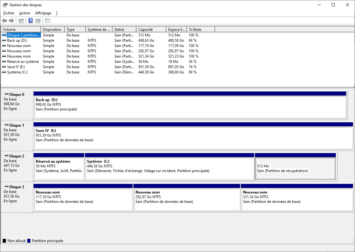Sort volumes by Capacité column header

(151, 30)
